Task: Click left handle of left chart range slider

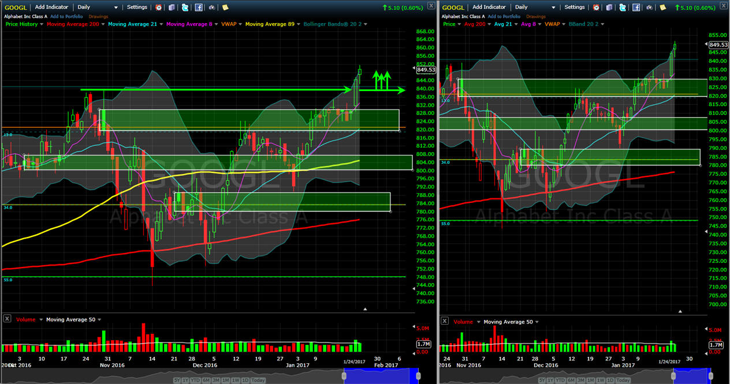Action: (344, 376)
